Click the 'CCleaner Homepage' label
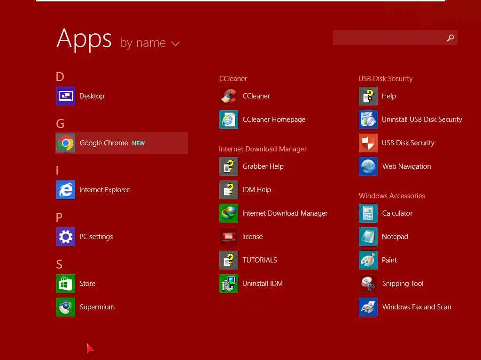Screen dimensions: 481x360 [x=274, y=120]
